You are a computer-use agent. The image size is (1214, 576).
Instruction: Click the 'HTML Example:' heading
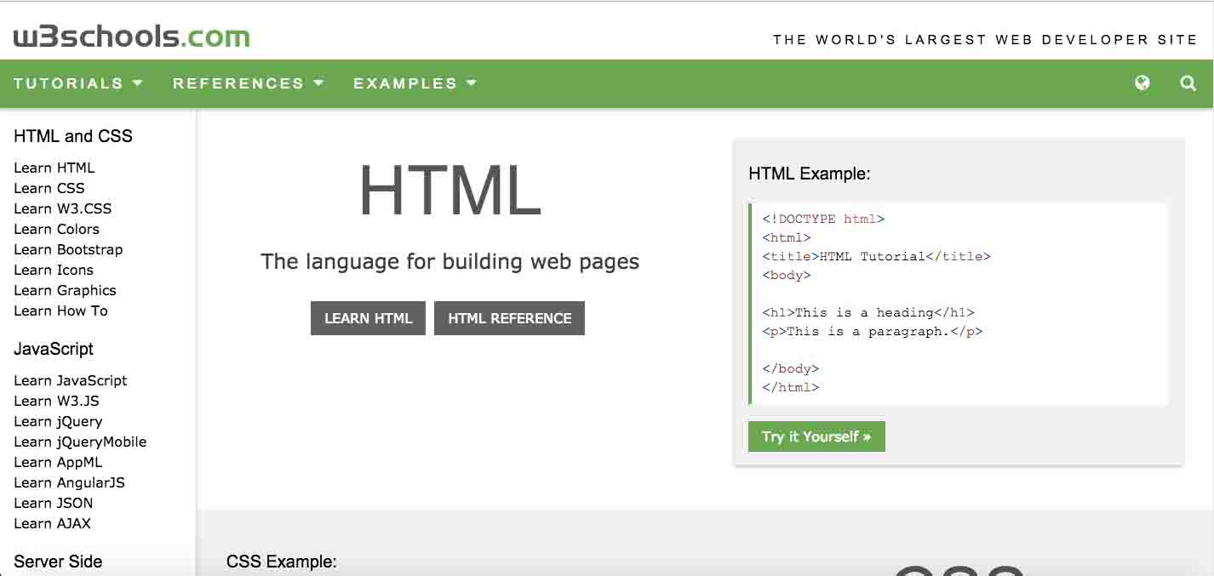pyautogui.click(x=810, y=174)
